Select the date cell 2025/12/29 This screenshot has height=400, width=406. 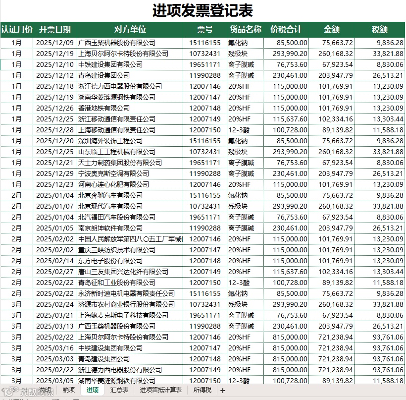[x=55, y=173]
